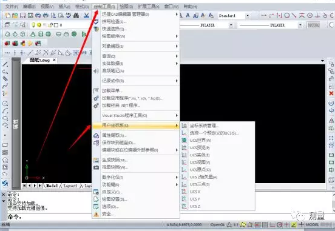Click the circle snap icon in top-right toolbar
This screenshot has height=231, width=335.
point(287,15)
